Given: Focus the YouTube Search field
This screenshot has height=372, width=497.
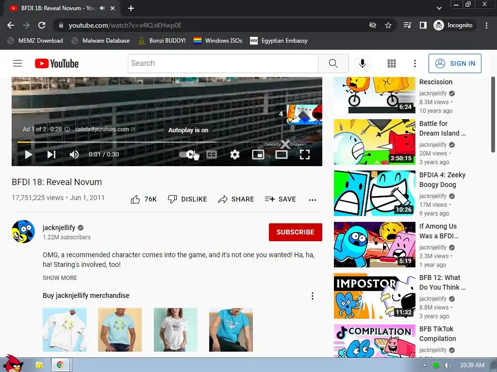Looking at the screenshot, I should point(223,63).
